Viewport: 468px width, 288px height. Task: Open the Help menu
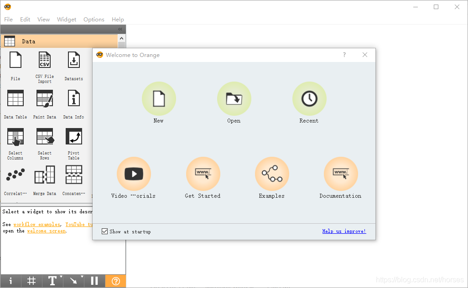(x=118, y=20)
